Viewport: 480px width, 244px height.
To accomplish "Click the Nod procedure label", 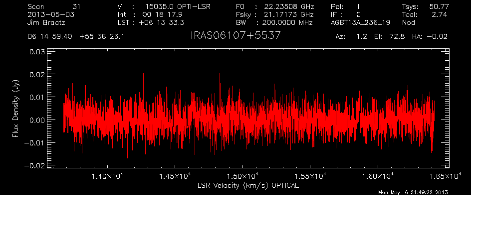I will pos(408,22).
